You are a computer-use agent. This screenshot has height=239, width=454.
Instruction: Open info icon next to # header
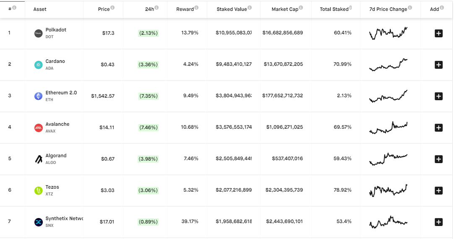pyautogui.click(x=14, y=8)
